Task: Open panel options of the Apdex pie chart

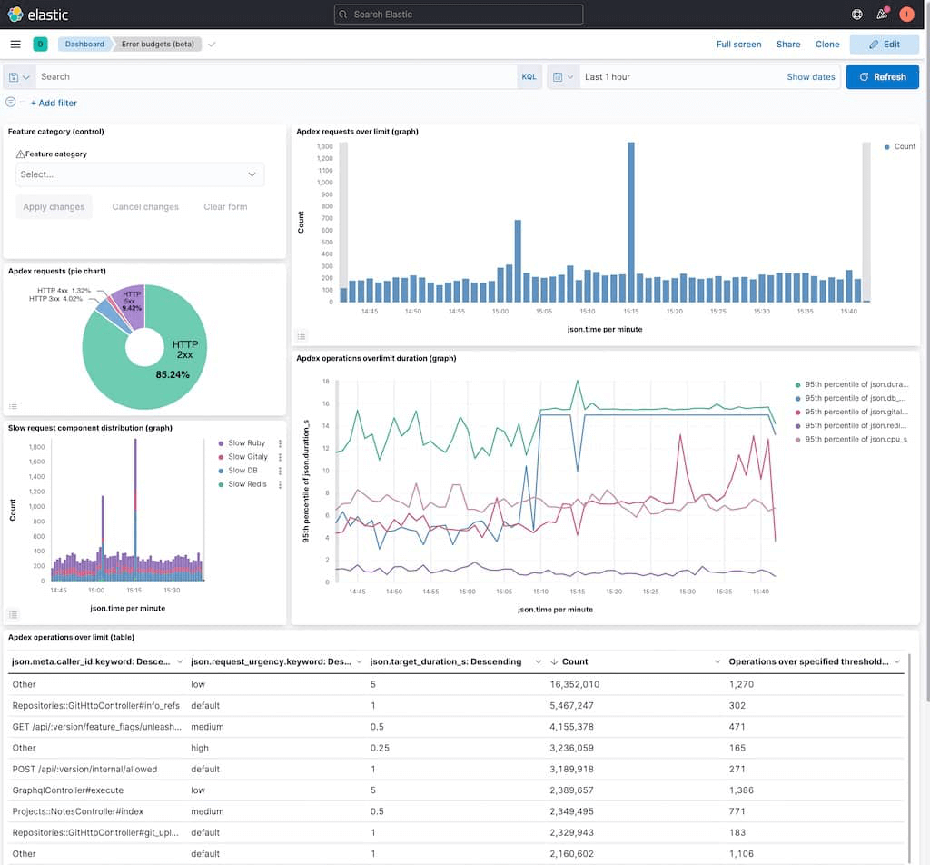Action: [13, 406]
